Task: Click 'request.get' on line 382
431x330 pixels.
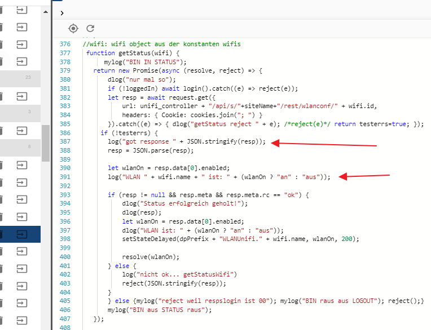Action: [x=188, y=97]
